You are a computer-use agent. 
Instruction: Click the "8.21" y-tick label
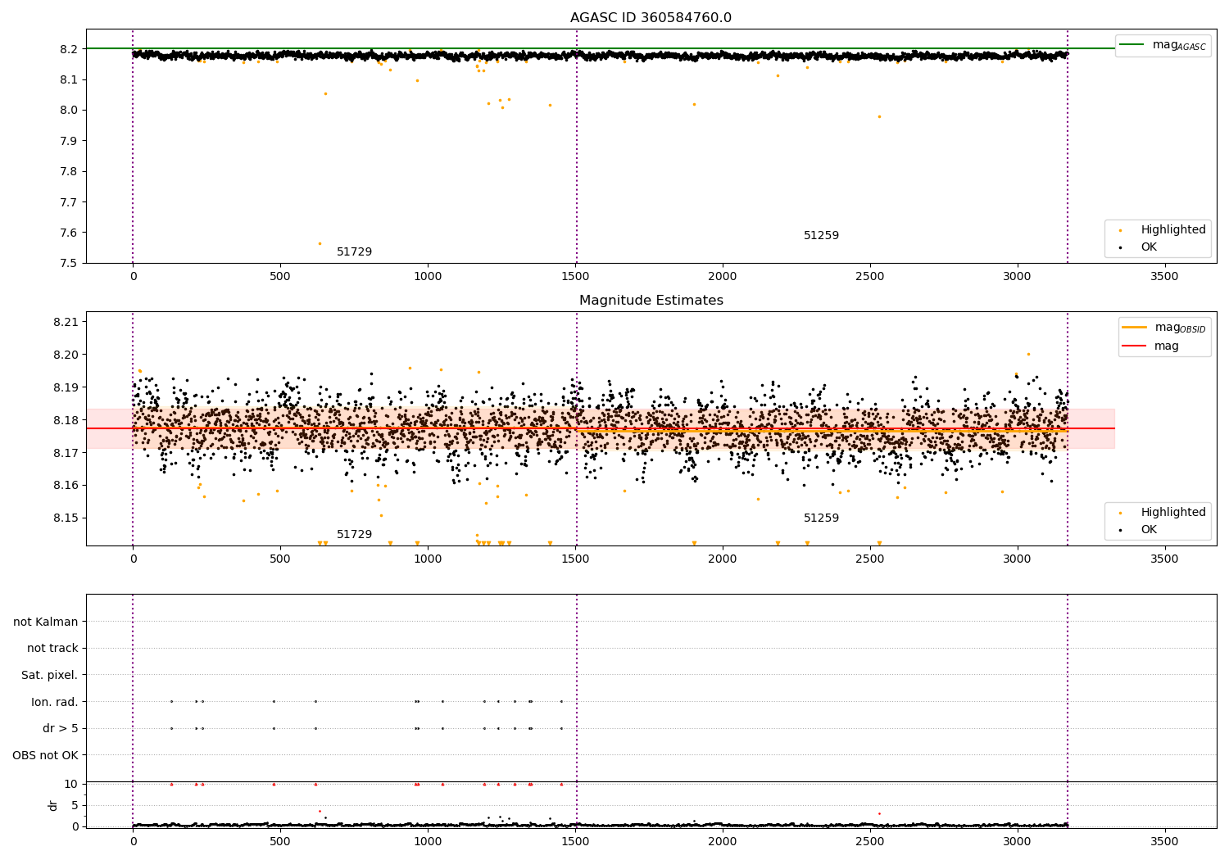point(66,322)
